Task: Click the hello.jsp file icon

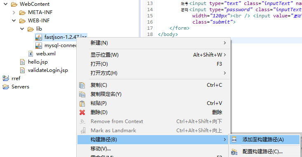Action: [x=22, y=62]
